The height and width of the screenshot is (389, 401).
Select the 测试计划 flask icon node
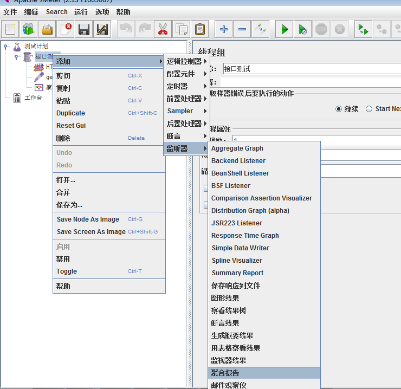[17, 47]
